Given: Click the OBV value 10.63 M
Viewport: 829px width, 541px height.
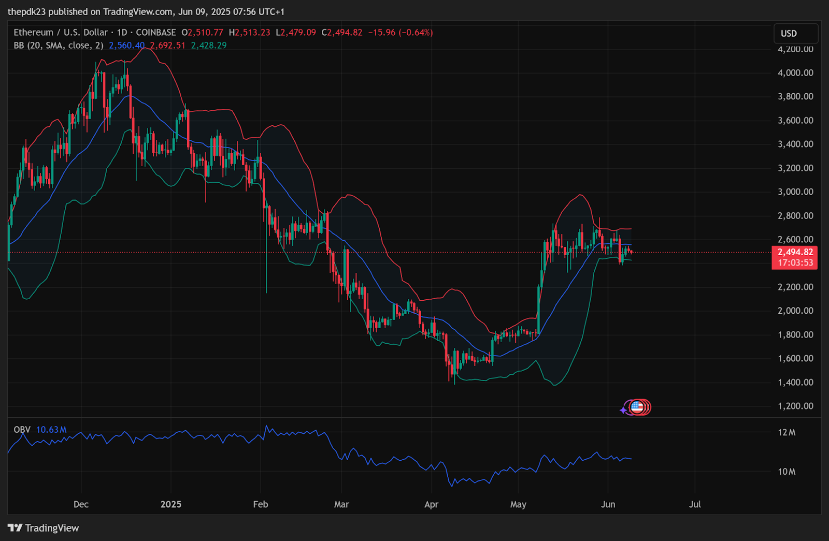Looking at the screenshot, I should pyautogui.click(x=51, y=430).
